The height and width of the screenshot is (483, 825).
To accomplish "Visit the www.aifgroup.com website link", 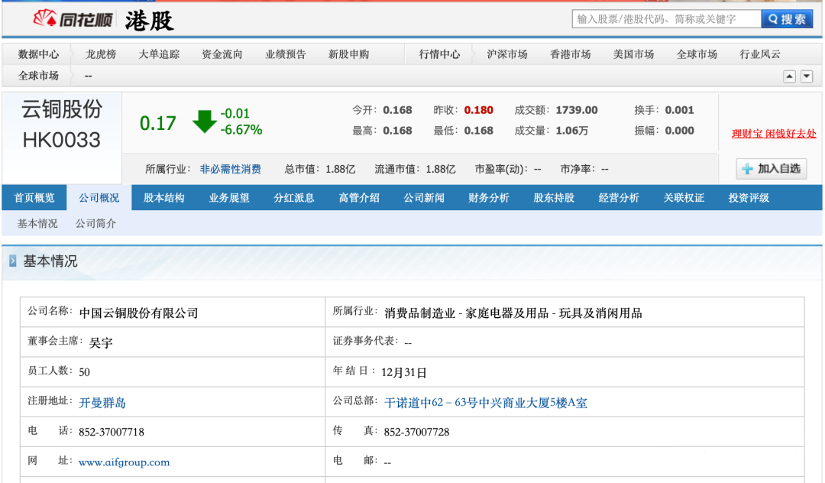I will 125,462.
